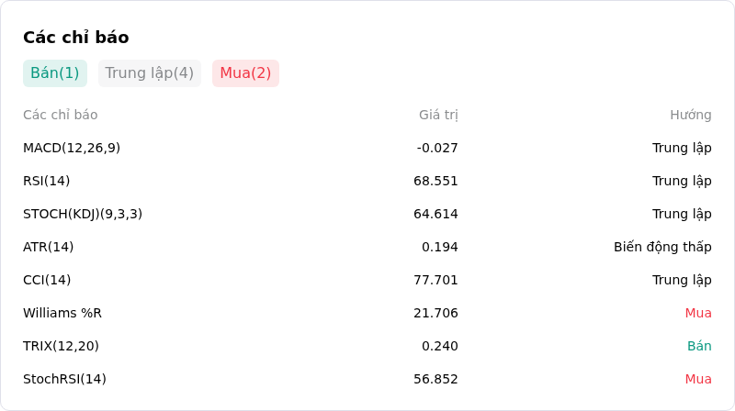This screenshot has width=735, height=411.
Task: Select the Bán(1) filter chip
Action: (x=55, y=73)
